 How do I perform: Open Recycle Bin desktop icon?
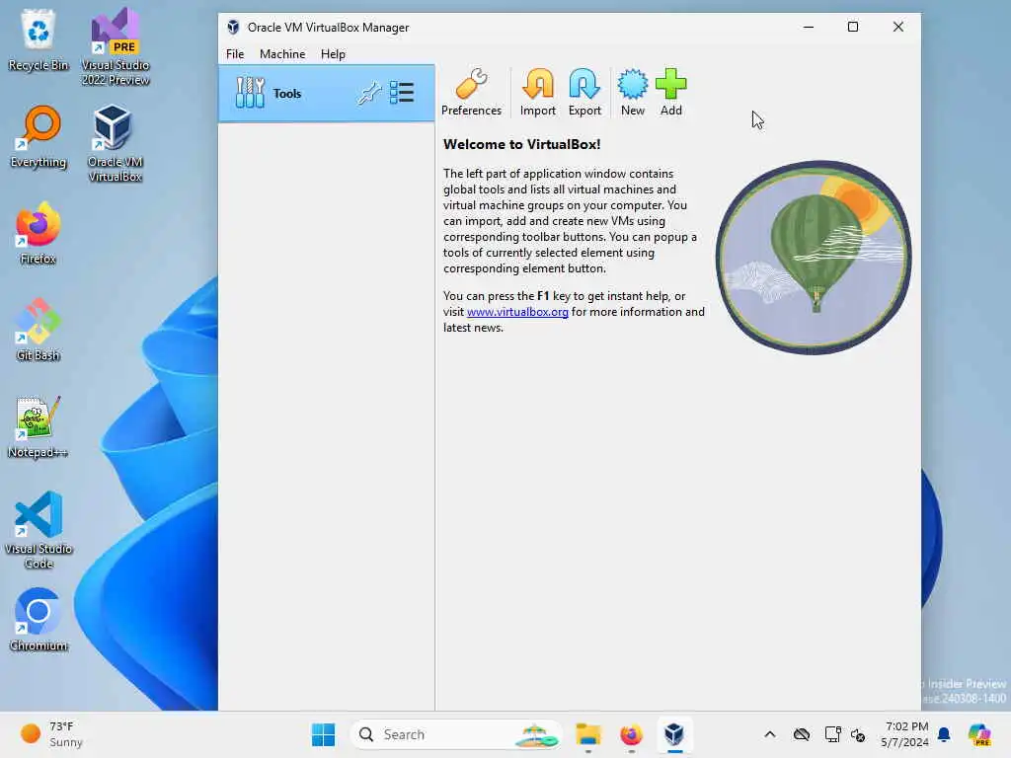pyautogui.click(x=39, y=40)
